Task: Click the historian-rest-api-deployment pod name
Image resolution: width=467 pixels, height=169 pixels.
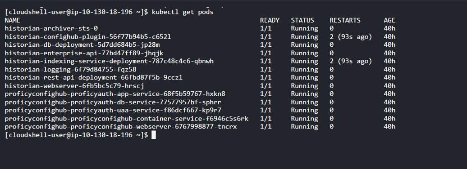Action: click(x=93, y=77)
